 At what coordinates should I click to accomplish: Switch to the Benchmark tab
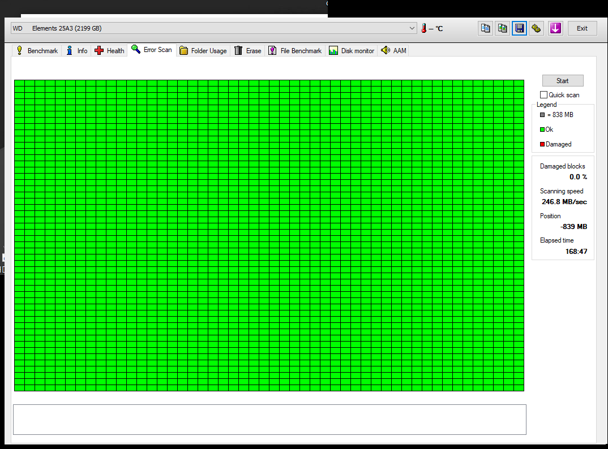(37, 51)
